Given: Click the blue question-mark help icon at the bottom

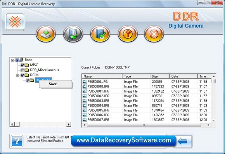Looking at the screenshot, I should [17, 141].
